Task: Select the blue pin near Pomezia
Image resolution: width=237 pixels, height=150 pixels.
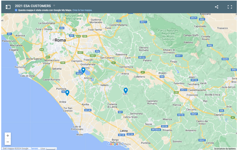Action: [67, 93]
